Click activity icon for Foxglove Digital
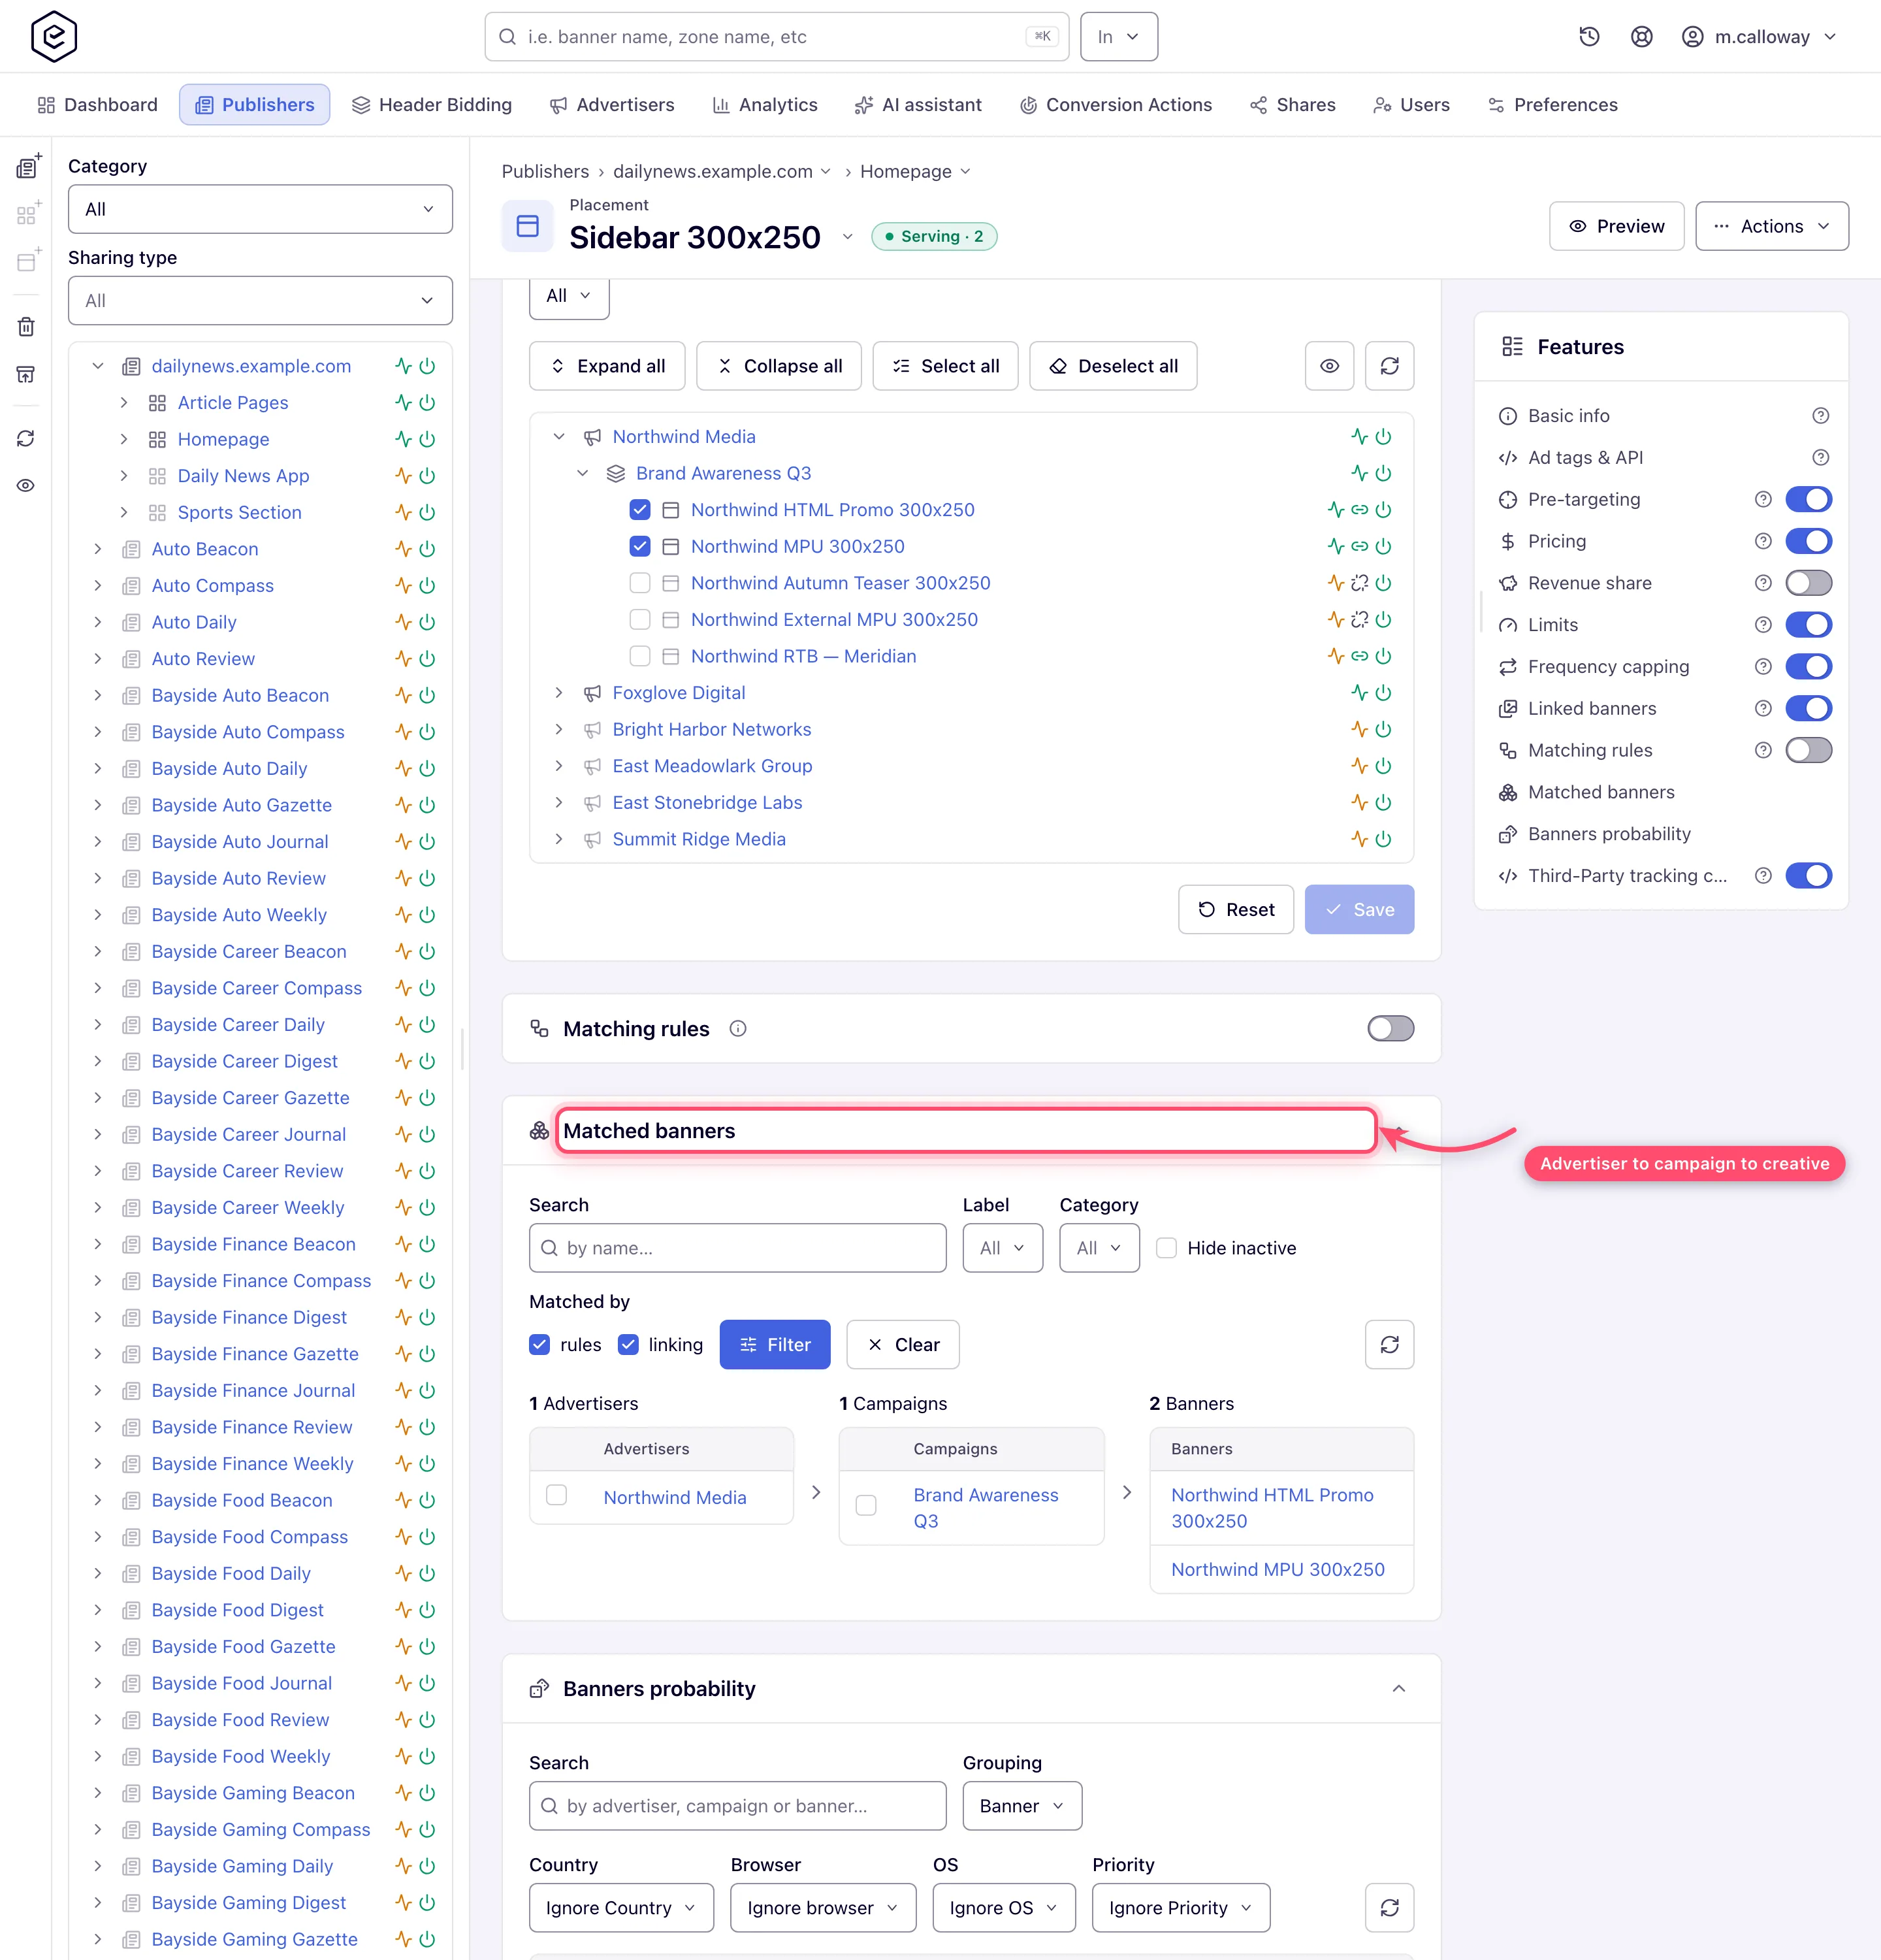The height and width of the screenshot is (1960, 1881). click(1359, 693)
